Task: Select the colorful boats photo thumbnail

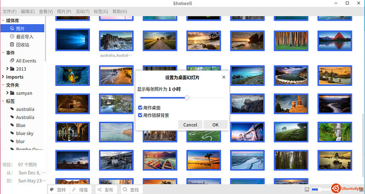Action: 160,160
